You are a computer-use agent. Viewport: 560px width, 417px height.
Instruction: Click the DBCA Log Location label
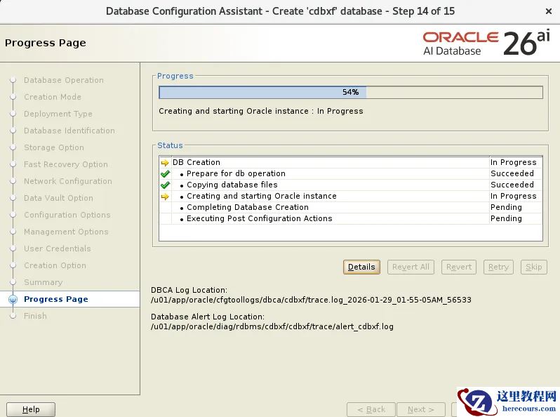[x=189, y=290]
